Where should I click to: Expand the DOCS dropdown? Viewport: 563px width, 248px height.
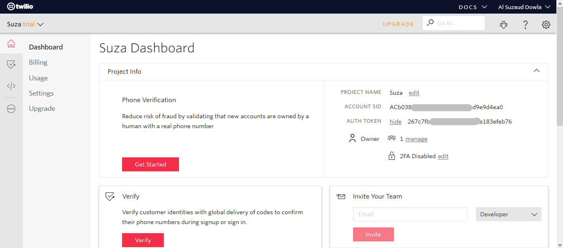point(473,7)
